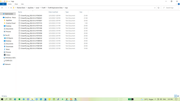Open taskbar Search magnifier
This screenshot has width=180, height=101.
[6, 99]
